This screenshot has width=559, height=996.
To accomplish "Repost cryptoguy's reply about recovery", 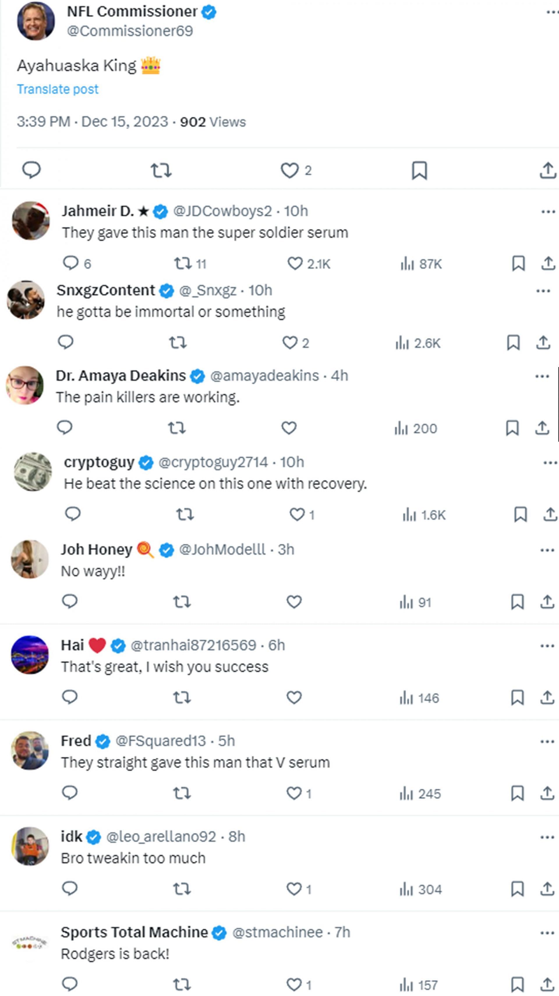I will (185, 515).
